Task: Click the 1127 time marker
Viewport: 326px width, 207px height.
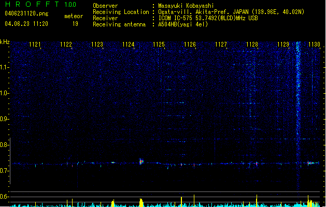Action: click(x=221, y=45)
